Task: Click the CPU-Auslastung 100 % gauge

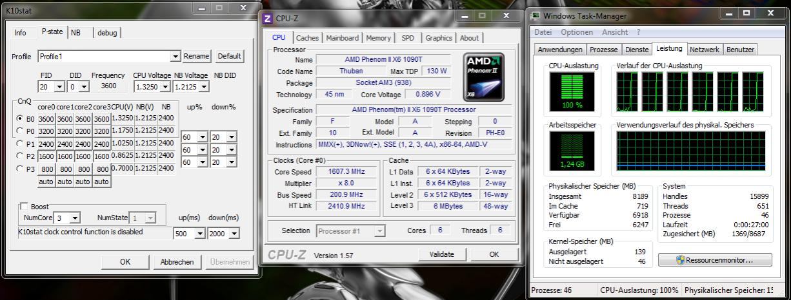Action: pos(572,91)
